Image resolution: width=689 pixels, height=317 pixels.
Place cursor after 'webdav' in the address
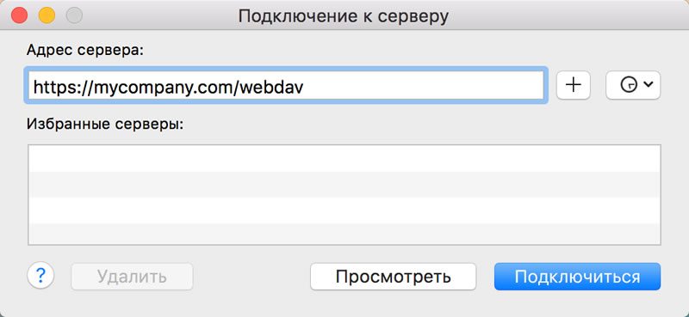[x=305, y=86]
